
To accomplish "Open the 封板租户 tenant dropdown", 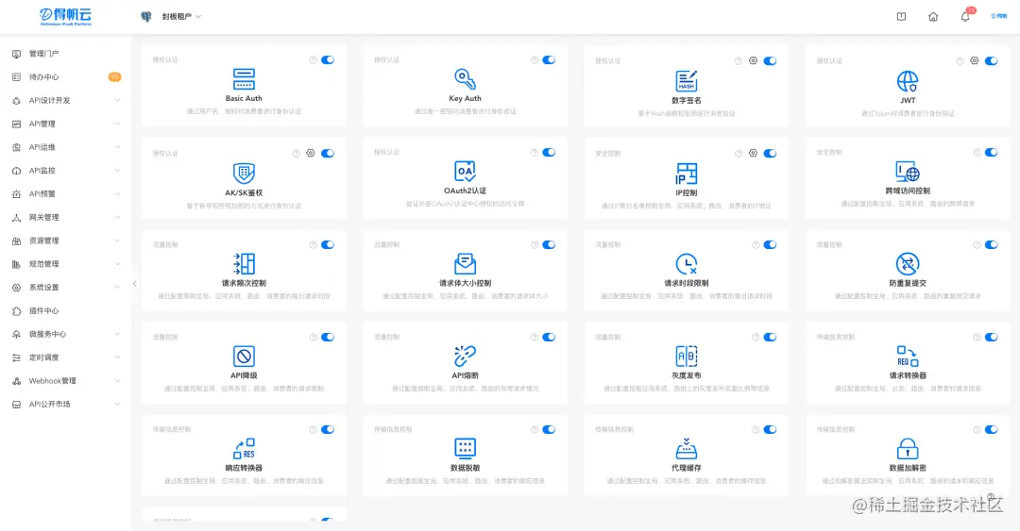I will point(180,17).
